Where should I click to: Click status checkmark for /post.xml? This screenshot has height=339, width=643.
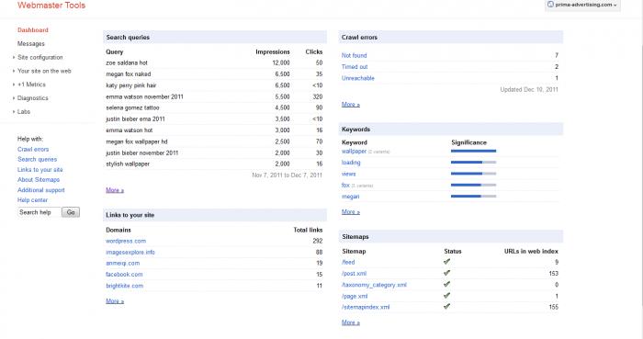click(x=447, y=273)
